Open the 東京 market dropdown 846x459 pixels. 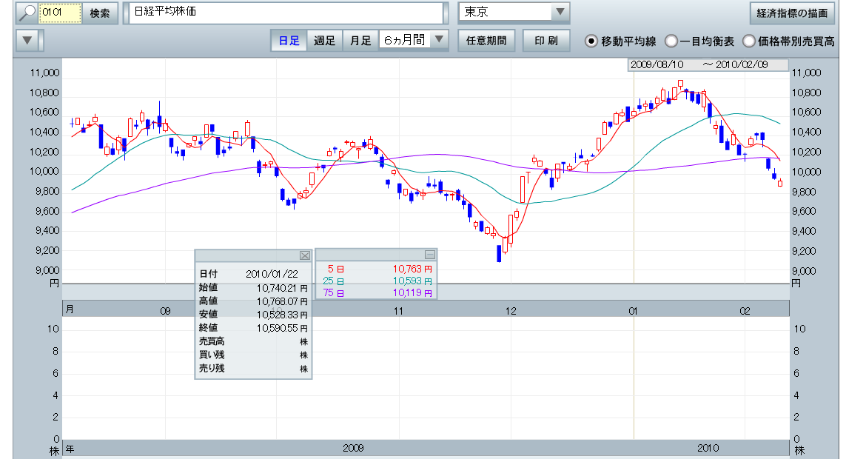[x=560, y=12]
